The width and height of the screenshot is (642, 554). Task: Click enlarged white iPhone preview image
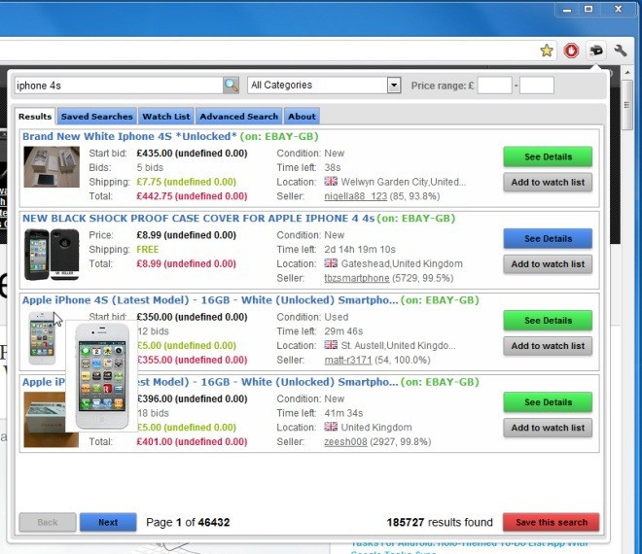tap(102, 375)
